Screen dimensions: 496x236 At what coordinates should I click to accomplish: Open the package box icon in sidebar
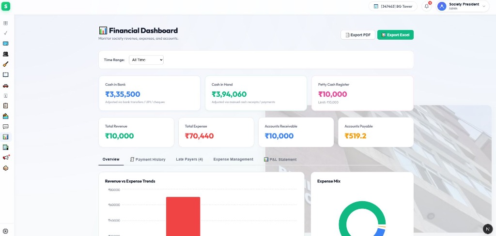tap(5, 168)
